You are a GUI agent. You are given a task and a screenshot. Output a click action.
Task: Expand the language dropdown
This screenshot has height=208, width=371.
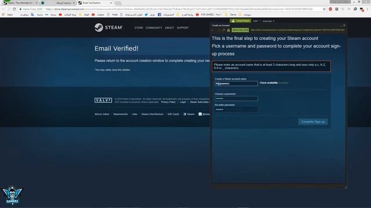tap(268, 21)
